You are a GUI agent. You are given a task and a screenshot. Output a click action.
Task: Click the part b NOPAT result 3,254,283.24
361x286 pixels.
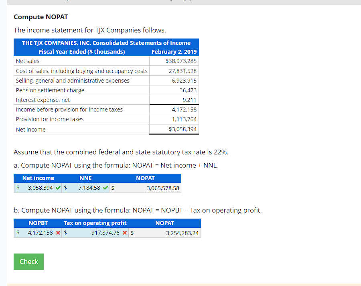182,233
